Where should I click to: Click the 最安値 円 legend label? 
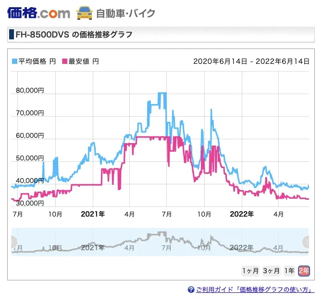click(84, 61)
